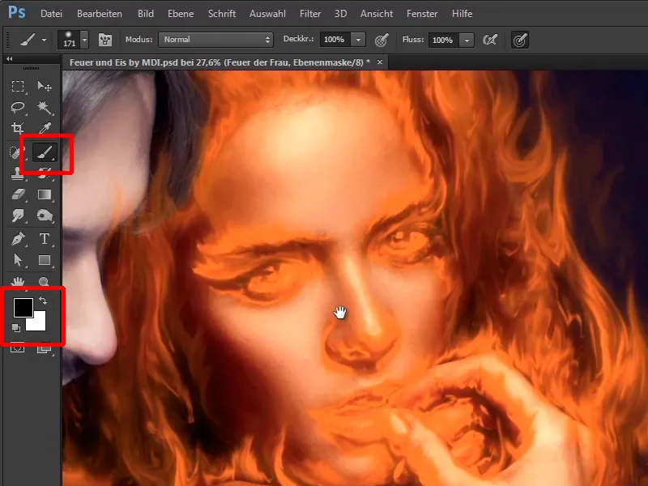The image size is (648, 486).
Task: Select the Pen tool
Action: pos(18,239)
